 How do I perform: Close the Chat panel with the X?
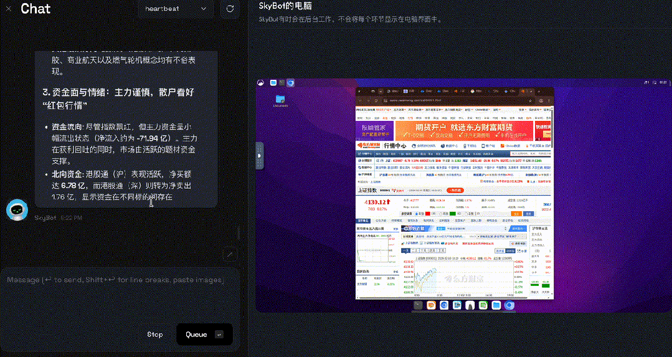click(9, 8)
